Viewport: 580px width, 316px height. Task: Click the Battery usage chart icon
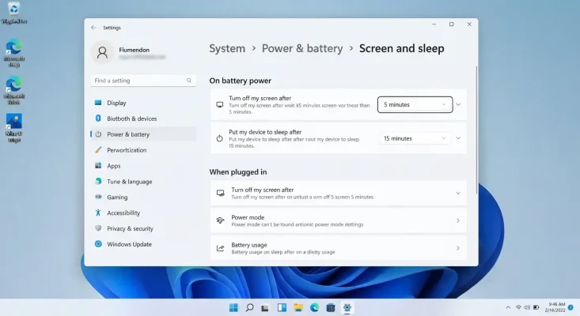point(221,248)
